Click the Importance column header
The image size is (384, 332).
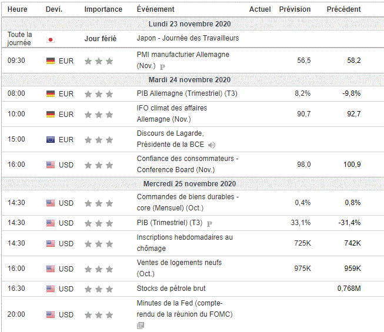click(x=103, y=9)
